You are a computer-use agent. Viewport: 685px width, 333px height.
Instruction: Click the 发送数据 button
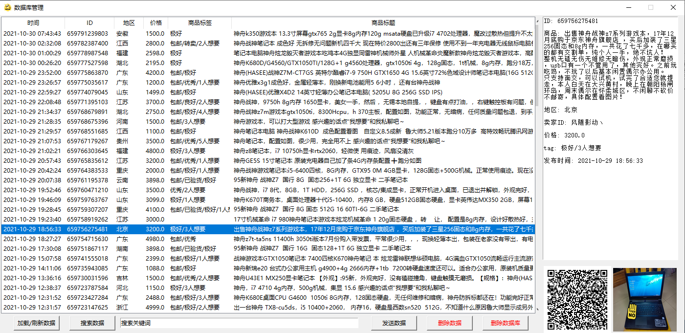(394, 323)
